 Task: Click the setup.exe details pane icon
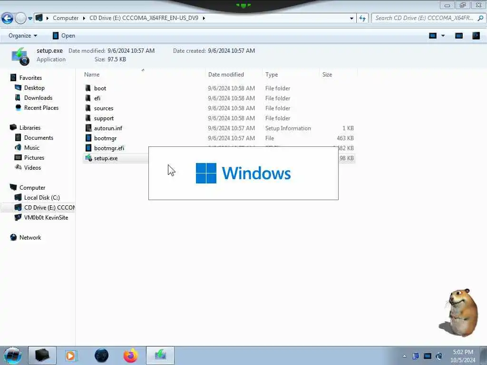pyautogui.click(x=20, y=56)
